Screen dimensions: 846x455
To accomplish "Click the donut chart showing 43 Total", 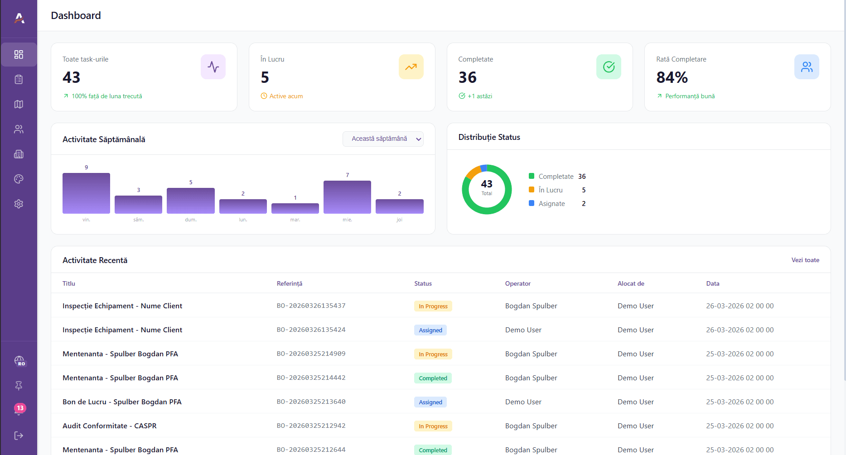I will coord(487,189).
